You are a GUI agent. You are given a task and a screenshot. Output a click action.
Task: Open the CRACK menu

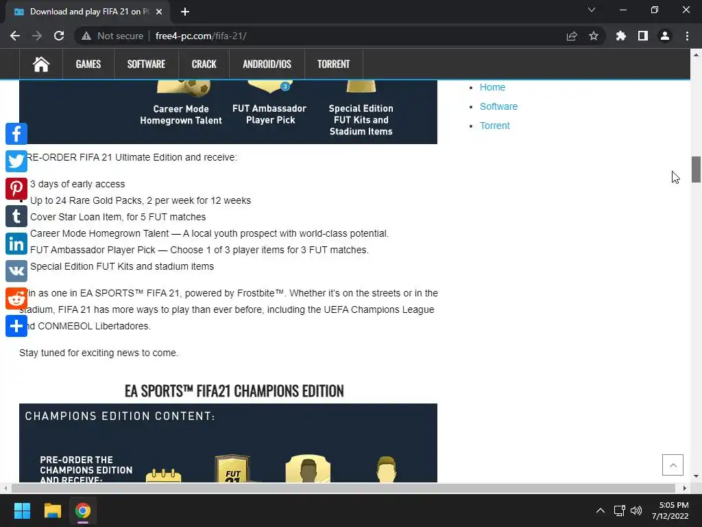(204, 64)
